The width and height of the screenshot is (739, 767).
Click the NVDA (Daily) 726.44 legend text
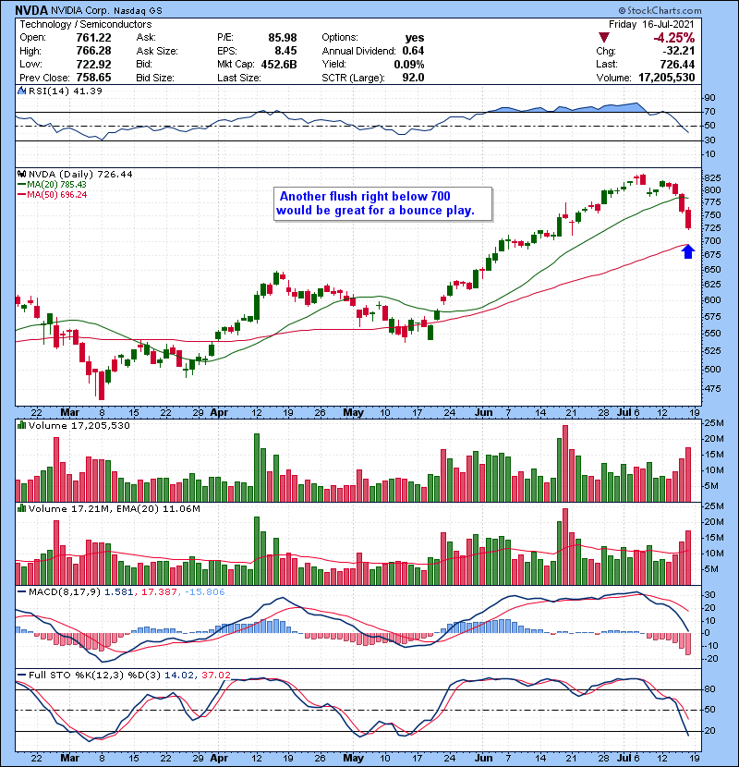80,174
